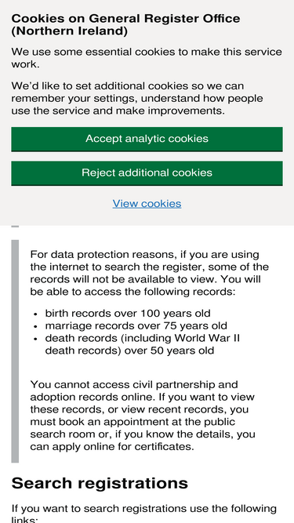Click the Search registrations heading
294x523 pixels.
tap(100, 483)
